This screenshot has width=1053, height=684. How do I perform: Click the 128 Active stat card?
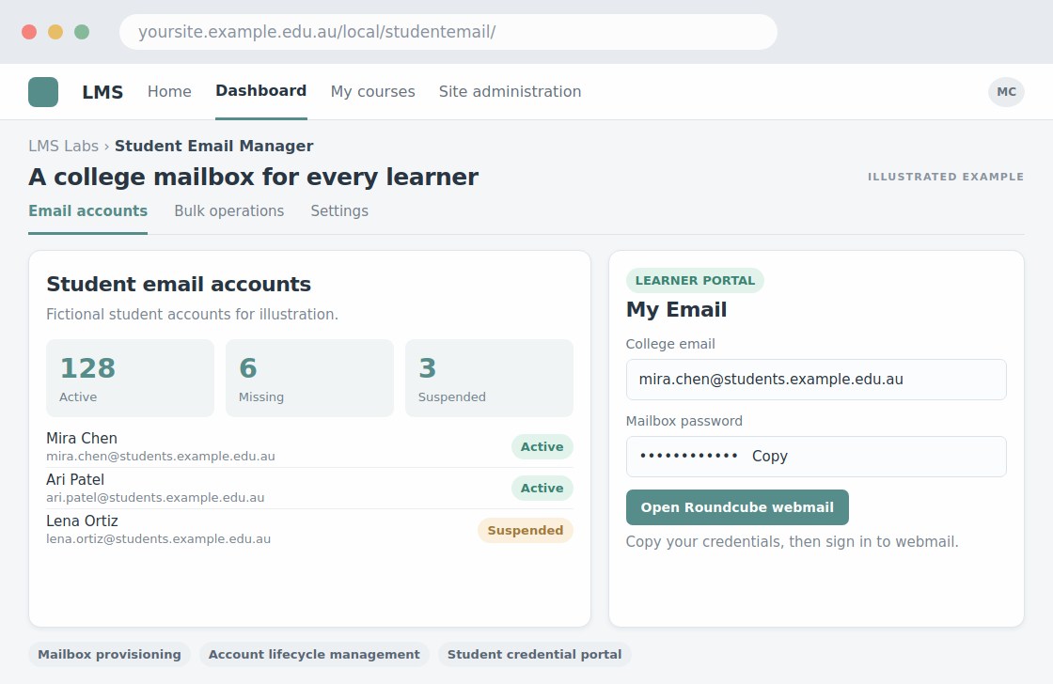pos(131,378)
